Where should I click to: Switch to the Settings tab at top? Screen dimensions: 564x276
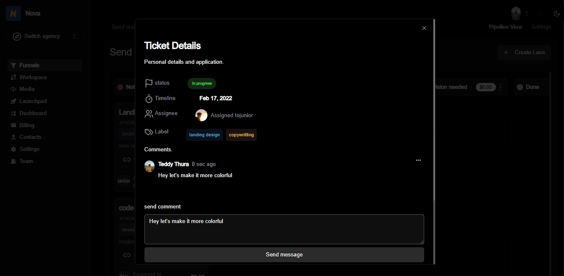pos(541,27)
